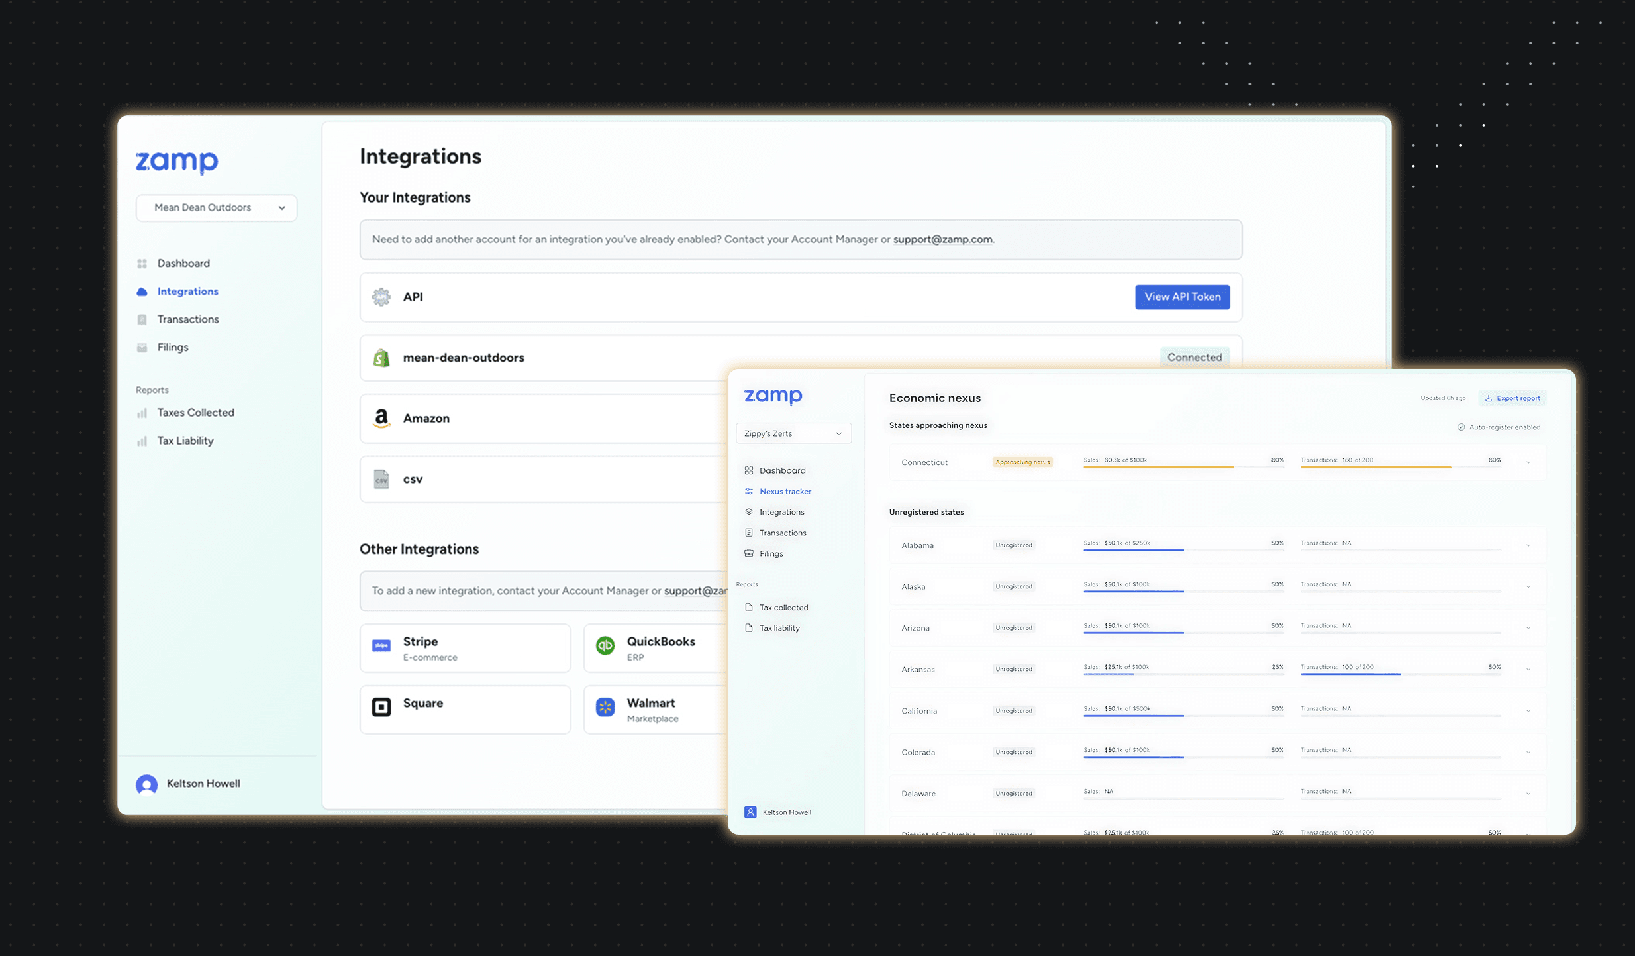Click the Stripe logo icon
The height and width of the screenshot is (956, 1635).
point(381,645)
